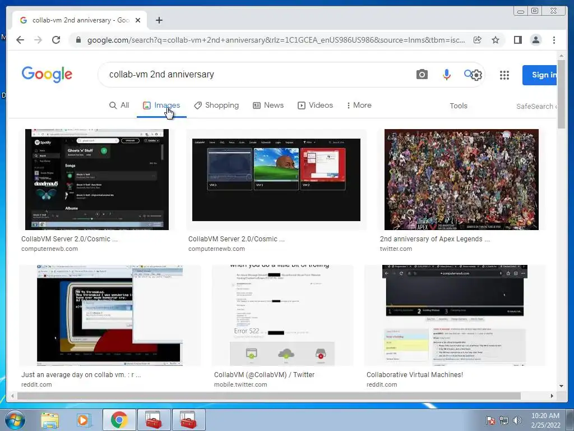Image resolution: width=574 pixels, height=431 pixels.
Task: Click the horizontal scrollbar left arrow
Action: (12, 396)
